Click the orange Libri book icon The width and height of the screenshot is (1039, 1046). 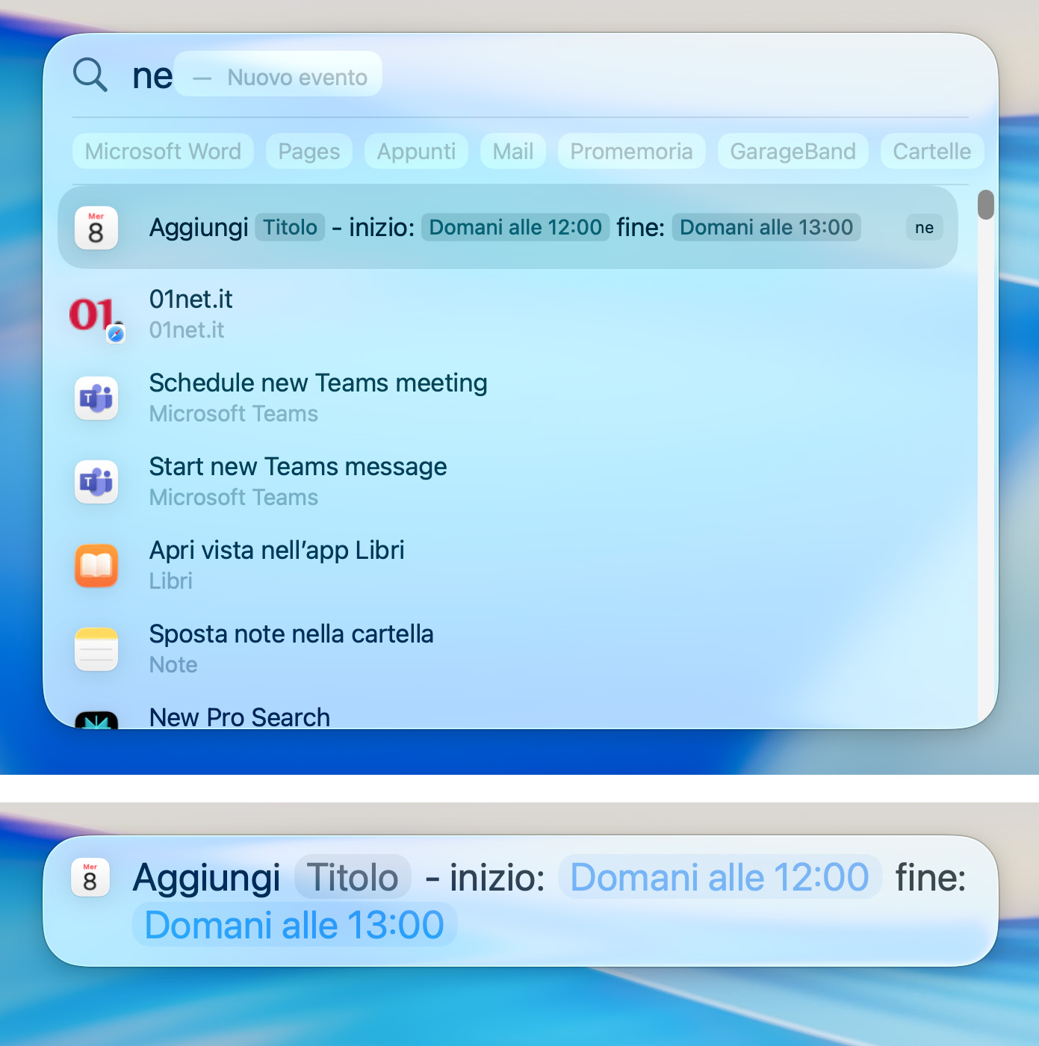[x=96, y=566]
